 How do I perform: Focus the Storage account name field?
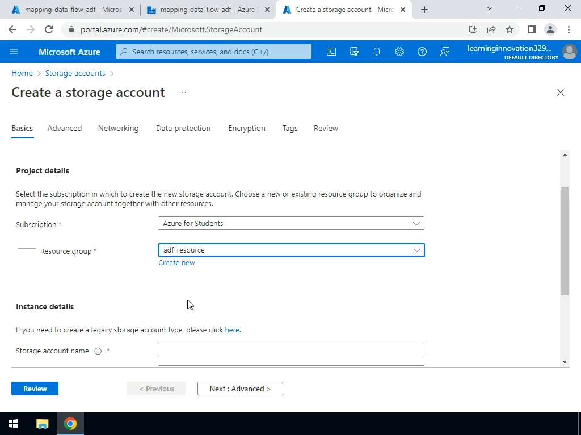click(x=291, y=349)
